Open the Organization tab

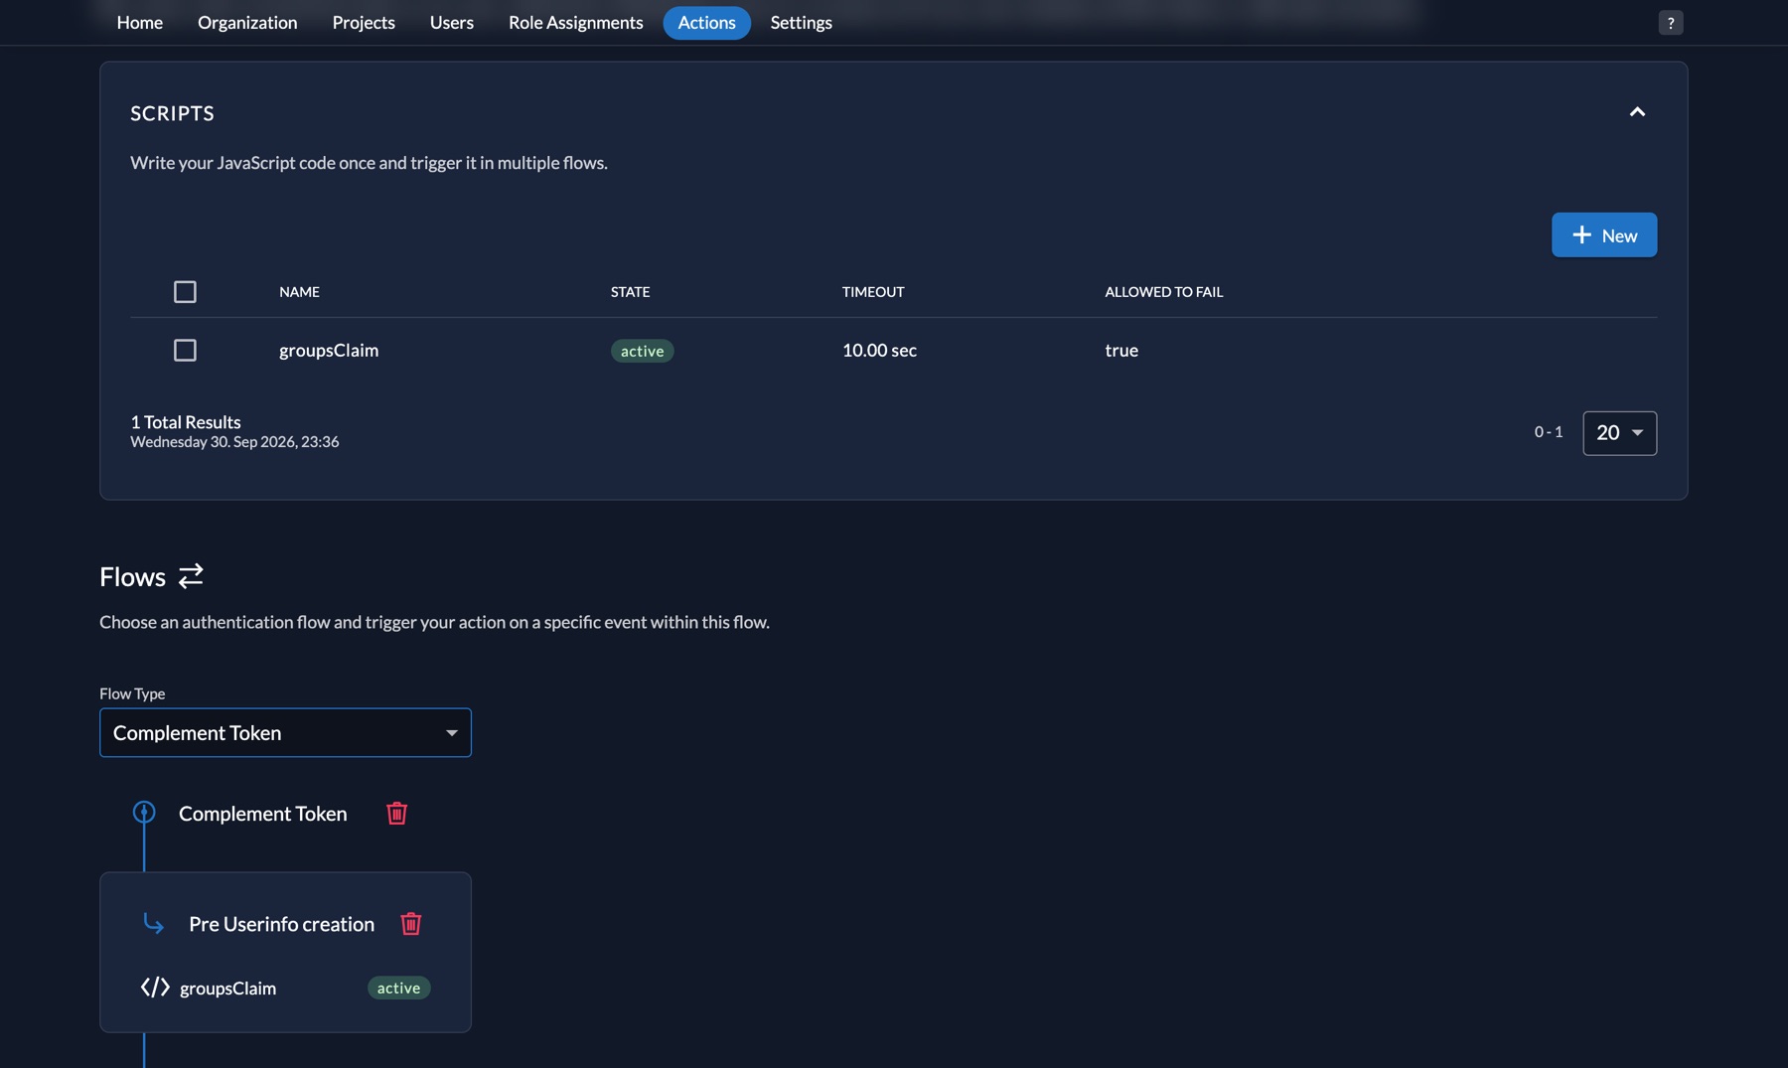247,23
